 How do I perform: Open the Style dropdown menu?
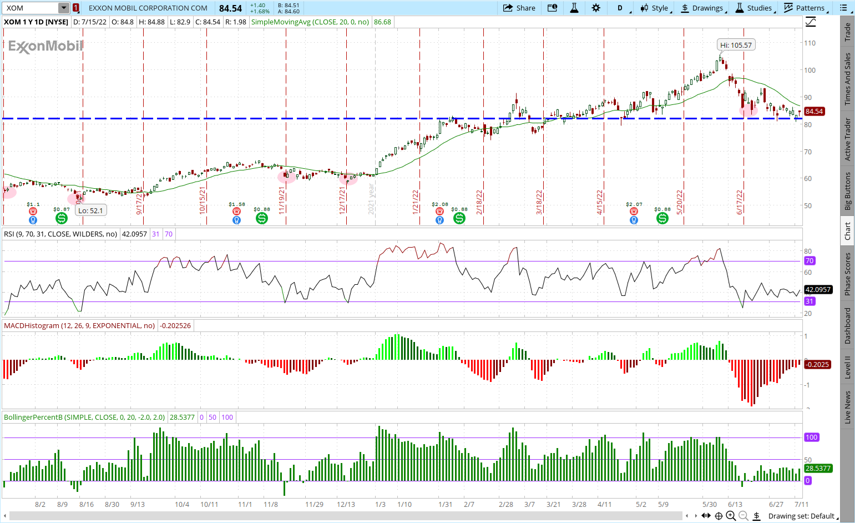655,8
